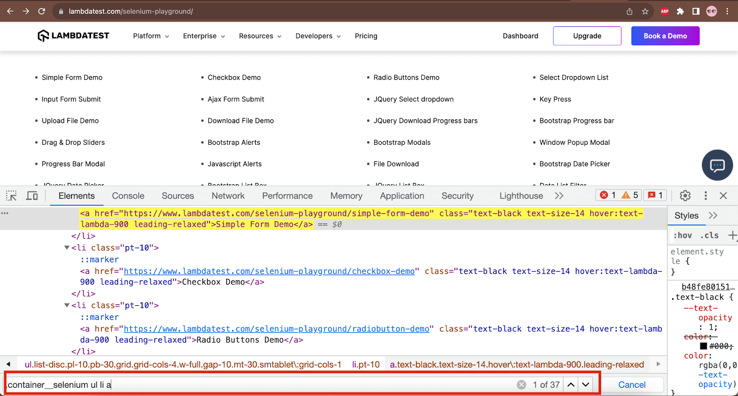Click the warnings count triangle badge

pos(630,195)
